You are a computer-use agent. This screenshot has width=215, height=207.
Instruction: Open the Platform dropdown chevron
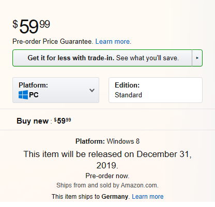tap(92, 90)
